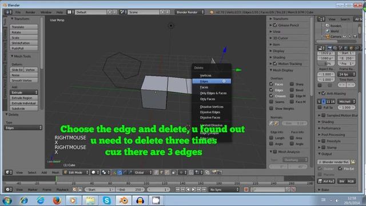The width and height of the screenshot is (366, 206).
Task: Click the limit selection to visible icon
Action: [x=173, y=172]
